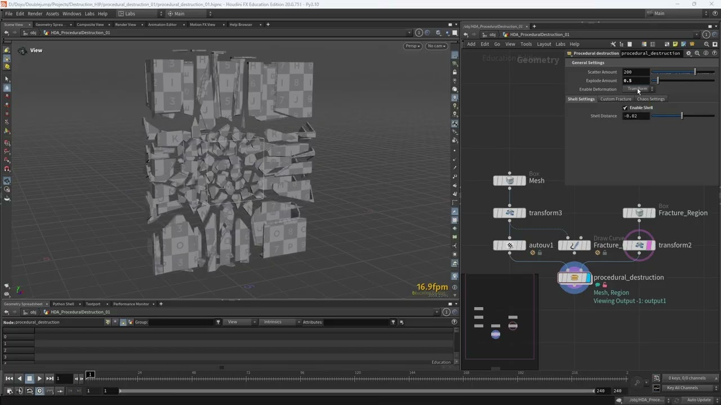721x405 pixels.
Task: Open the parameter gear settings menu
Action: tap(688, 53)
